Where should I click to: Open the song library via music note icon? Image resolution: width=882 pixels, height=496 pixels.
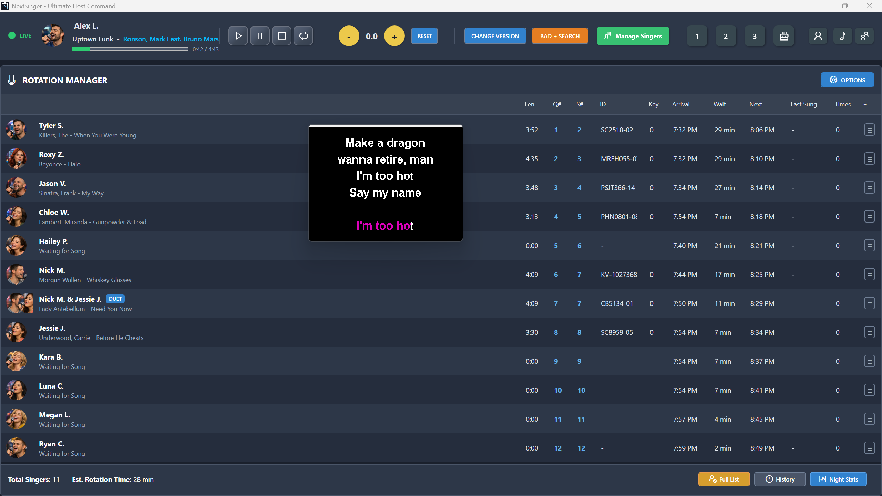tap(842, 35)
